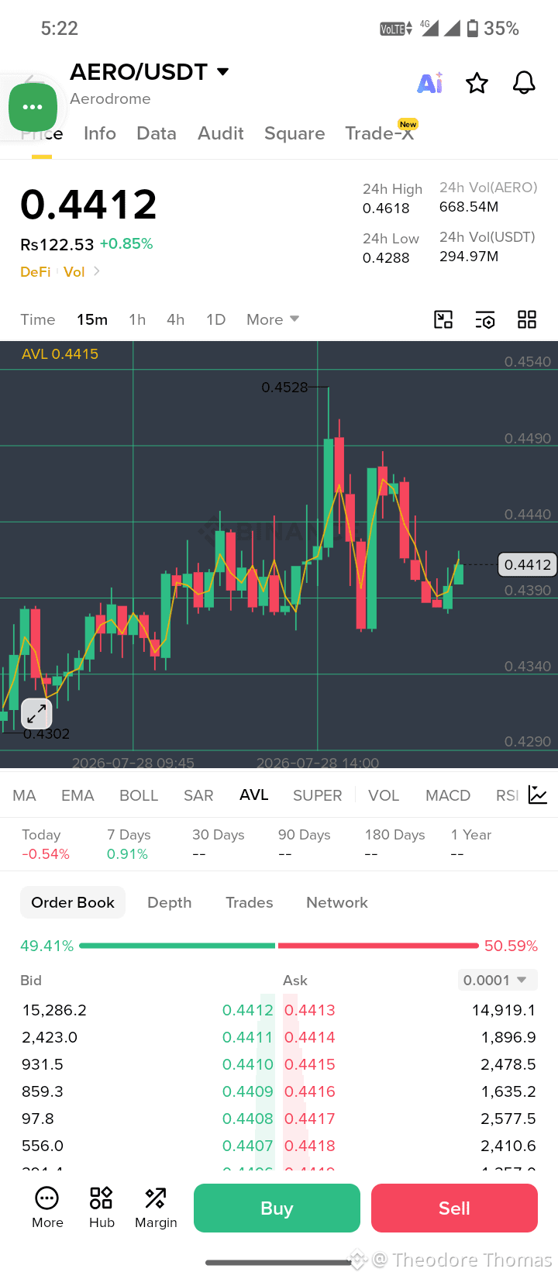
Task: Tap the green Buy button
Action: [277, 1208]
